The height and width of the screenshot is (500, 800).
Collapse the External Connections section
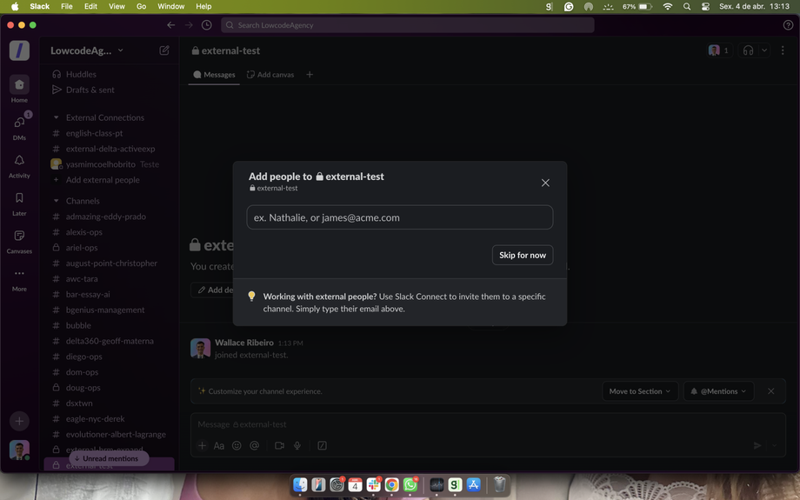point(57,117)
